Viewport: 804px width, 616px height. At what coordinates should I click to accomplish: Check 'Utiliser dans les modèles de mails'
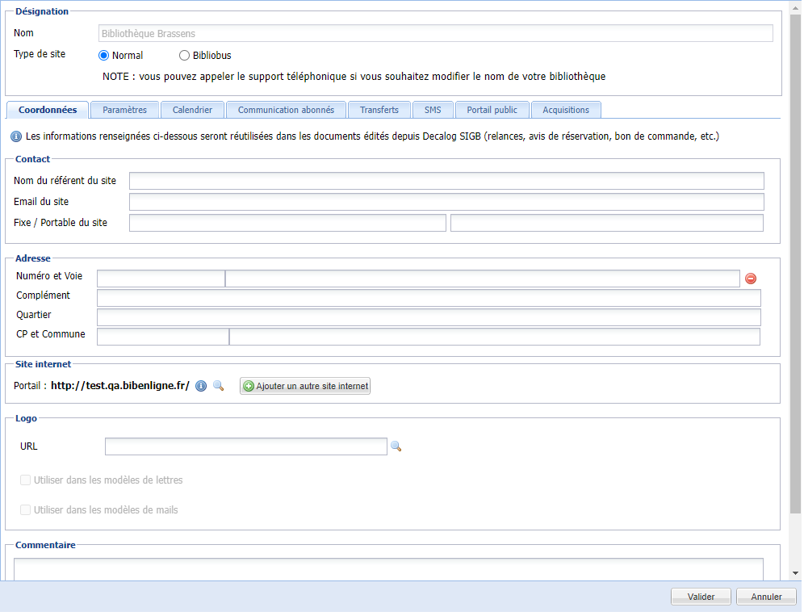25,509
